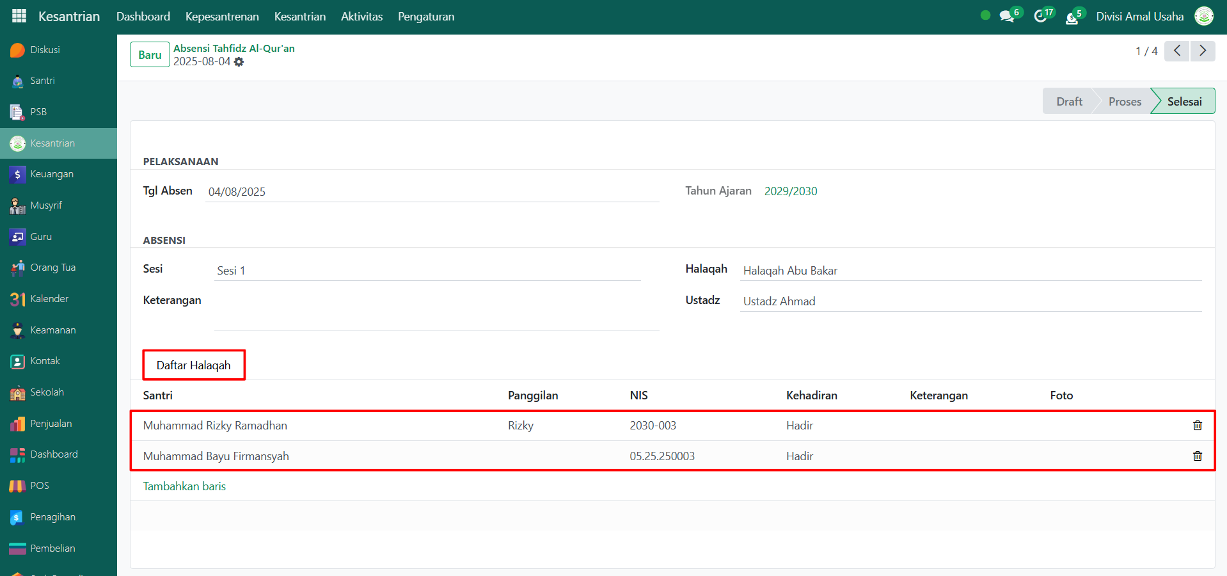The image size is (1227, 576).
Task: Delete the Muhammad Rizky Ramadhan row
Action: [x=1198, y=426]
